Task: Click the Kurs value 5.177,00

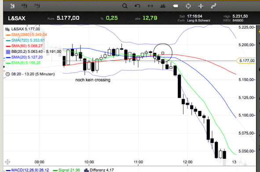Action: 68,18
